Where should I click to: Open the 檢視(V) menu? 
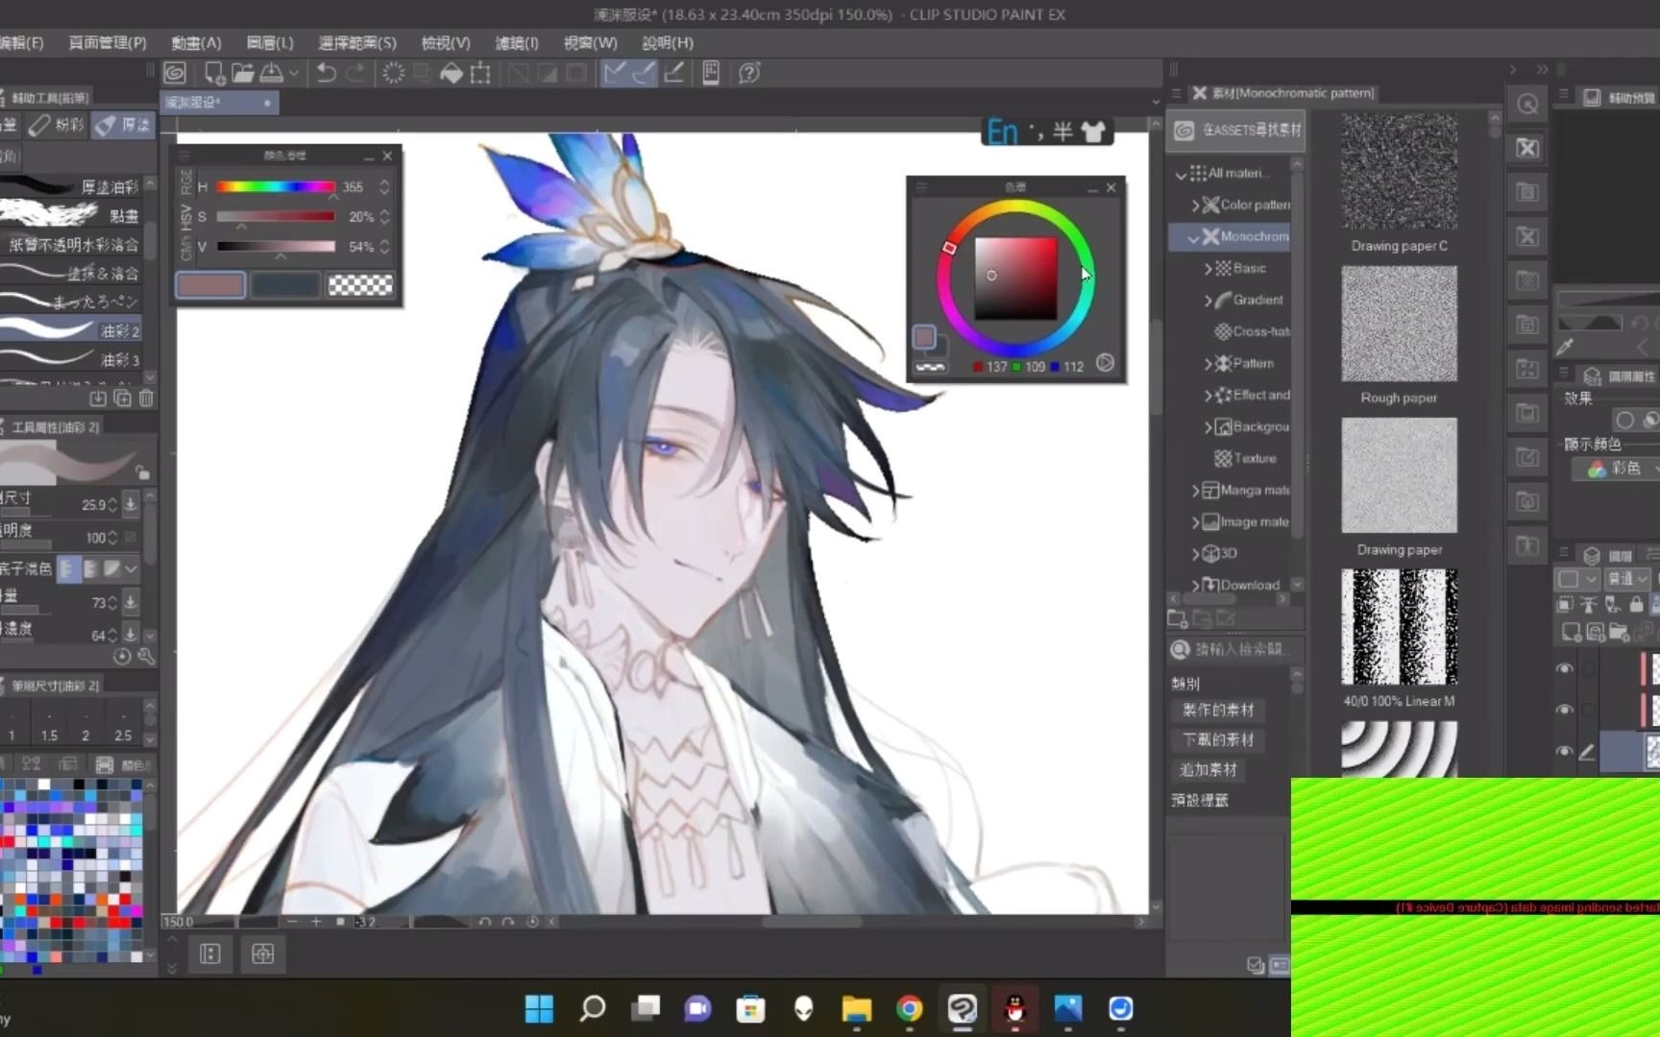coord(446,43)
